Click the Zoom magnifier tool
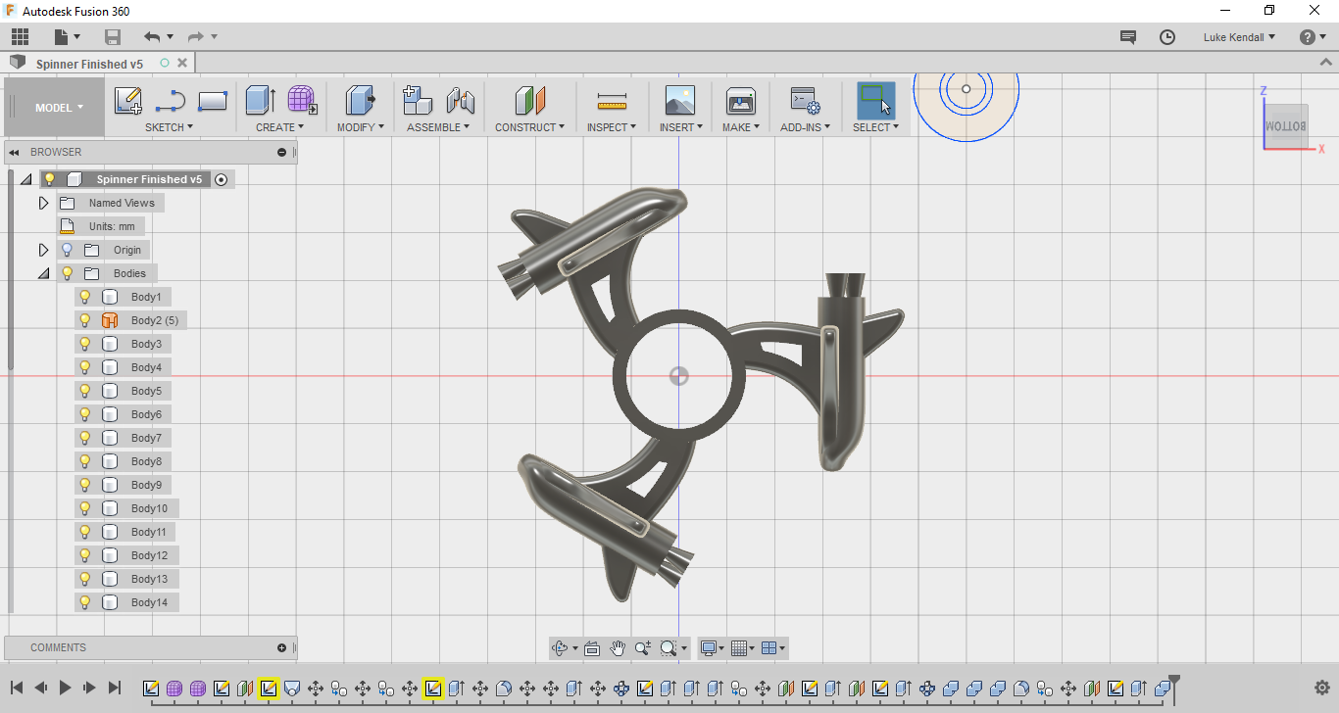 click(x=643, y=648)
